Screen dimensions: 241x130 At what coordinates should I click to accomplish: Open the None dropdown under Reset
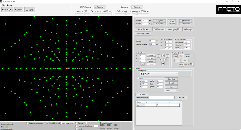pos(171,91)
